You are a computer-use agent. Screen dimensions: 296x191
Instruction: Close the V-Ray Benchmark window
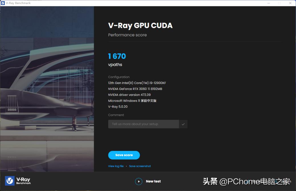tap(290, 3)
